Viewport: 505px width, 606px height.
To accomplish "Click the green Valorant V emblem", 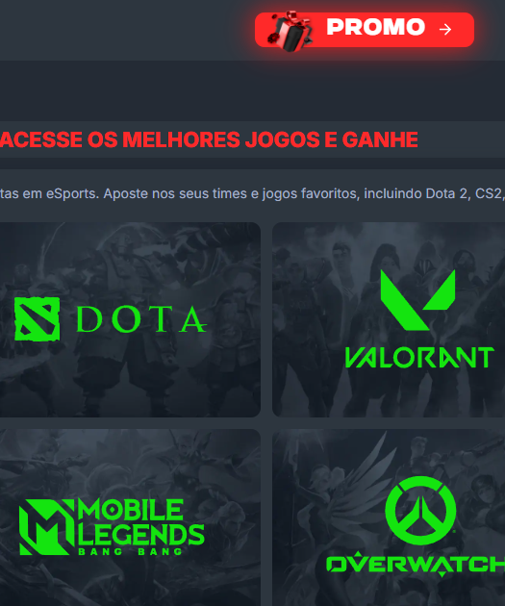I will (417, 300).
